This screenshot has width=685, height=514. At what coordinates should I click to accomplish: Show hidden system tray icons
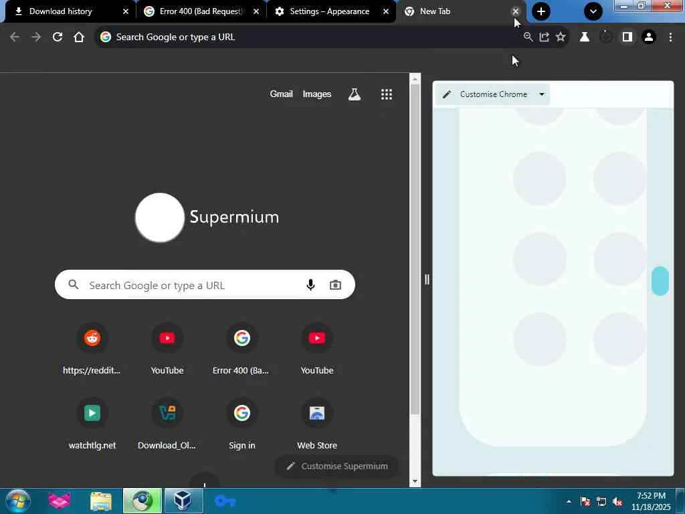point(569,501)
